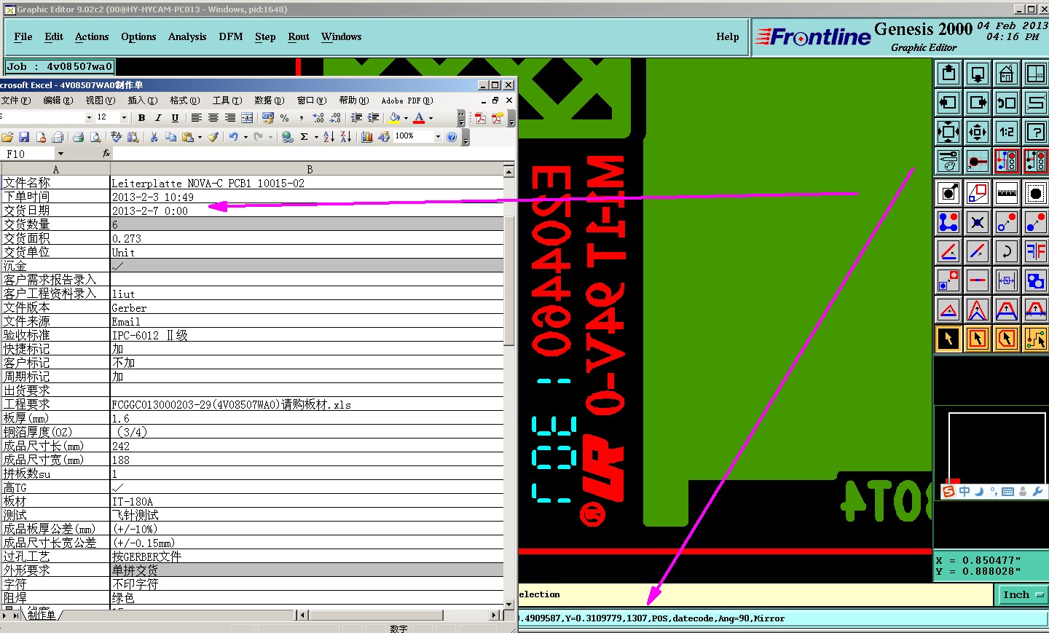Click the red font color swatch

tap(419, 118)
